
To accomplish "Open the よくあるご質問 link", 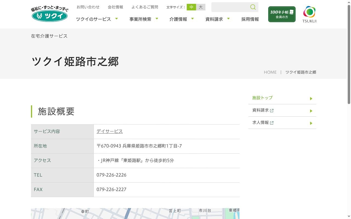I will [145, 7].
